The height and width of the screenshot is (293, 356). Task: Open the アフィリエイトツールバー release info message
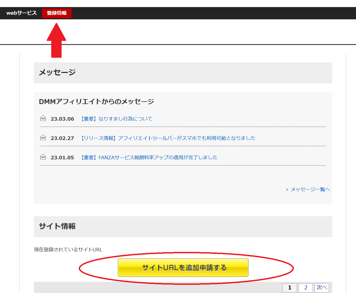click(168, 138)
